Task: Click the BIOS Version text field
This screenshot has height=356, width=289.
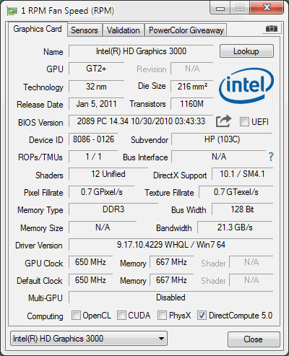Action: (141, 121)
